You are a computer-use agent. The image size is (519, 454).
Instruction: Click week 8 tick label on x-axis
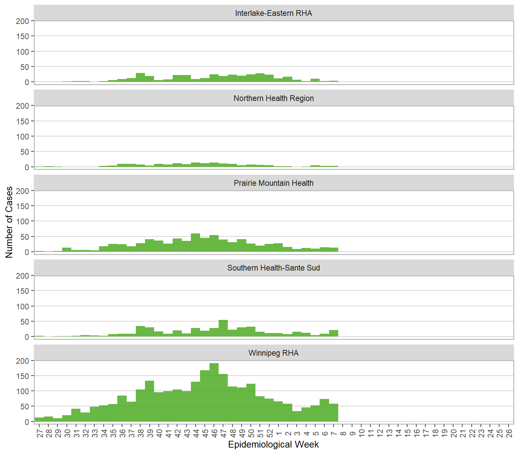pos(343,433)
